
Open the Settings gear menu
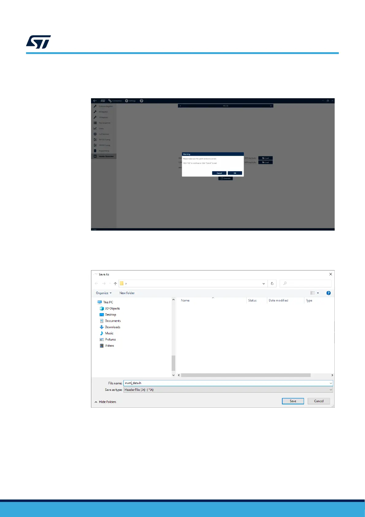tap(130, 101)
